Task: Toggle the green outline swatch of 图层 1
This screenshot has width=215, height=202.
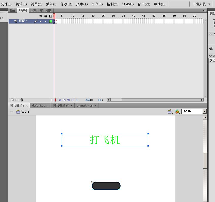Action: (x=51, y=21)
